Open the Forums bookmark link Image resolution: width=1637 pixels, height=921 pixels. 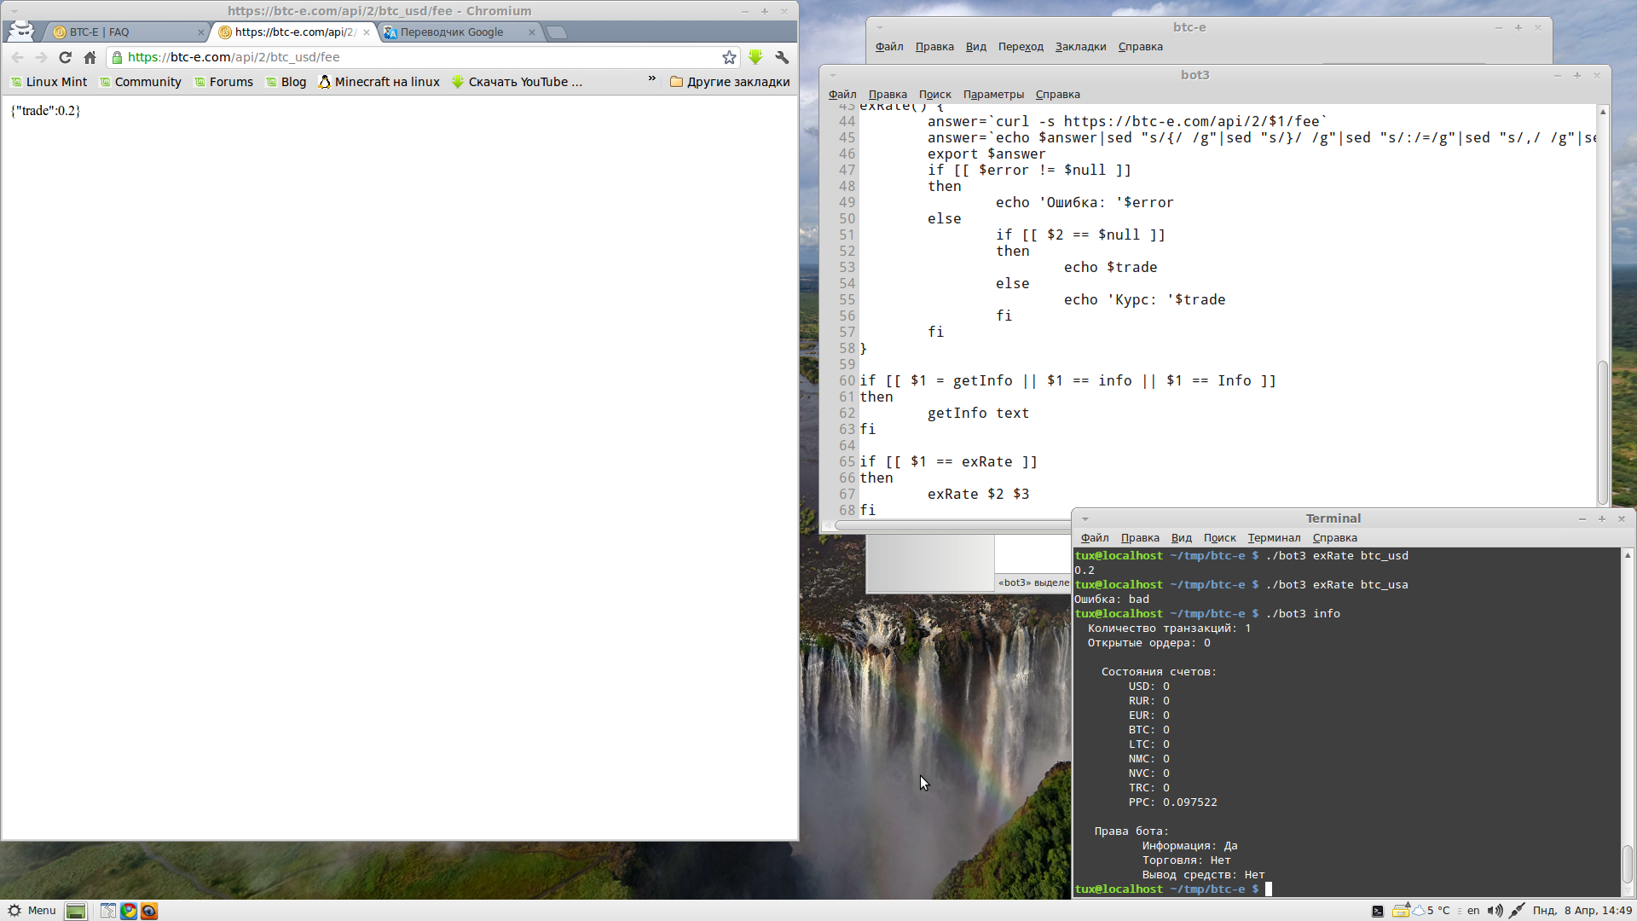231,82
